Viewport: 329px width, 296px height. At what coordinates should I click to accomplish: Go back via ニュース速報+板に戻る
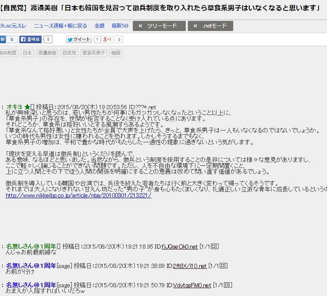(x=61, y=26)
